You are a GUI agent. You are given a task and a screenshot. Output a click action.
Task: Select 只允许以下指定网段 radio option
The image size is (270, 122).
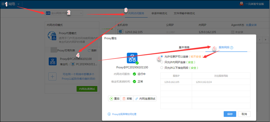[x=162, y=68]
